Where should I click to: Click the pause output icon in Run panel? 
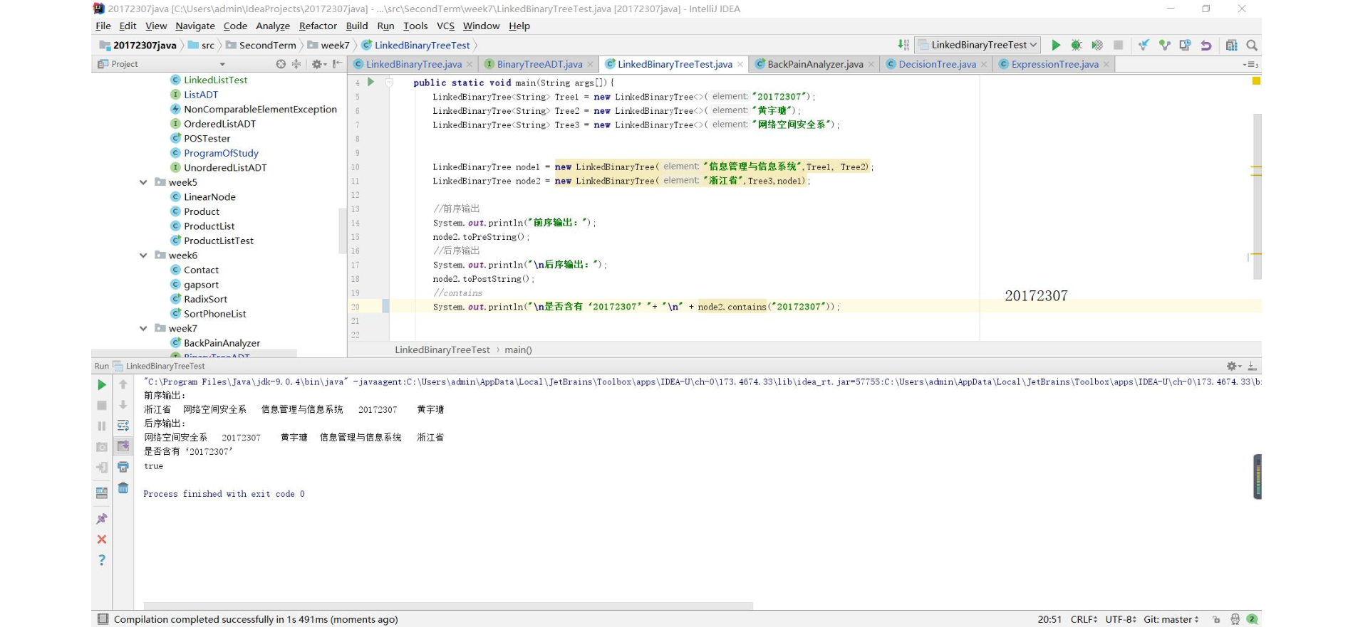click(x=102, y=426)
